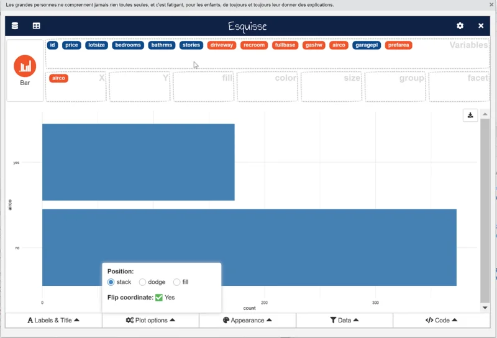This screenshot has height=338, width=497.
Task: Click the 'yes' bar in chart
Action: click(139, 162)
